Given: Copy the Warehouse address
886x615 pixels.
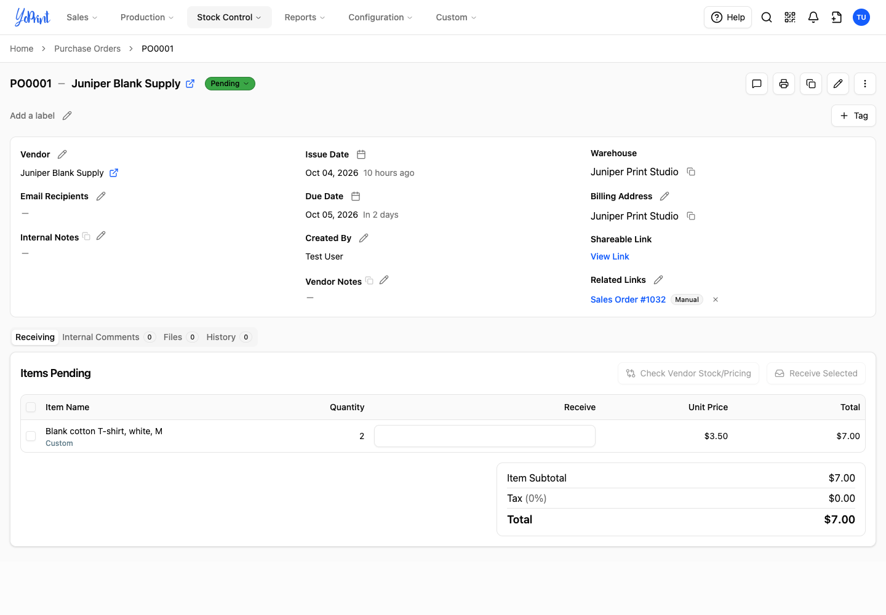Looking at the screenshot, I should 691,172.
